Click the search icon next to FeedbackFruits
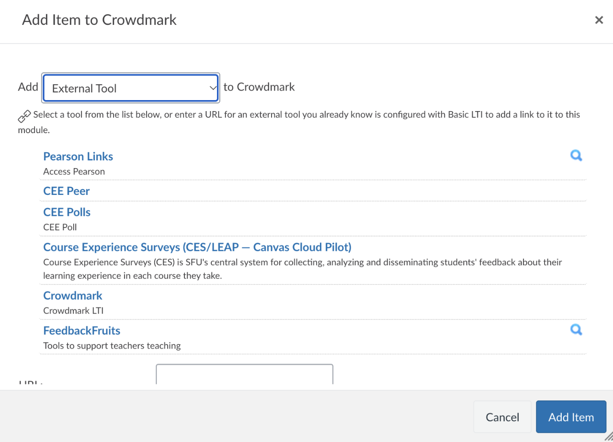The height and width of the screenshot is (442, 613). coord(576,329)
